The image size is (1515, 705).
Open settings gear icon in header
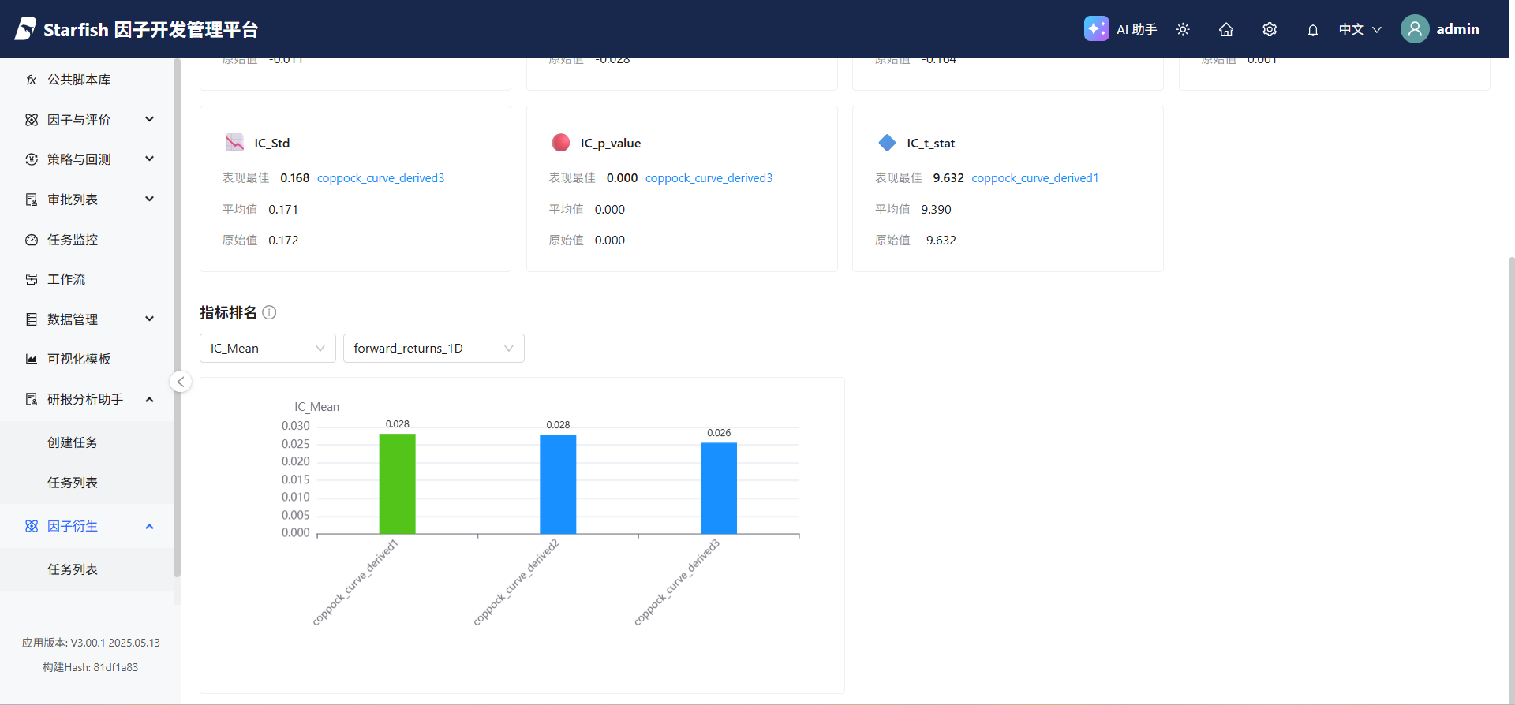pos(1270,29)
